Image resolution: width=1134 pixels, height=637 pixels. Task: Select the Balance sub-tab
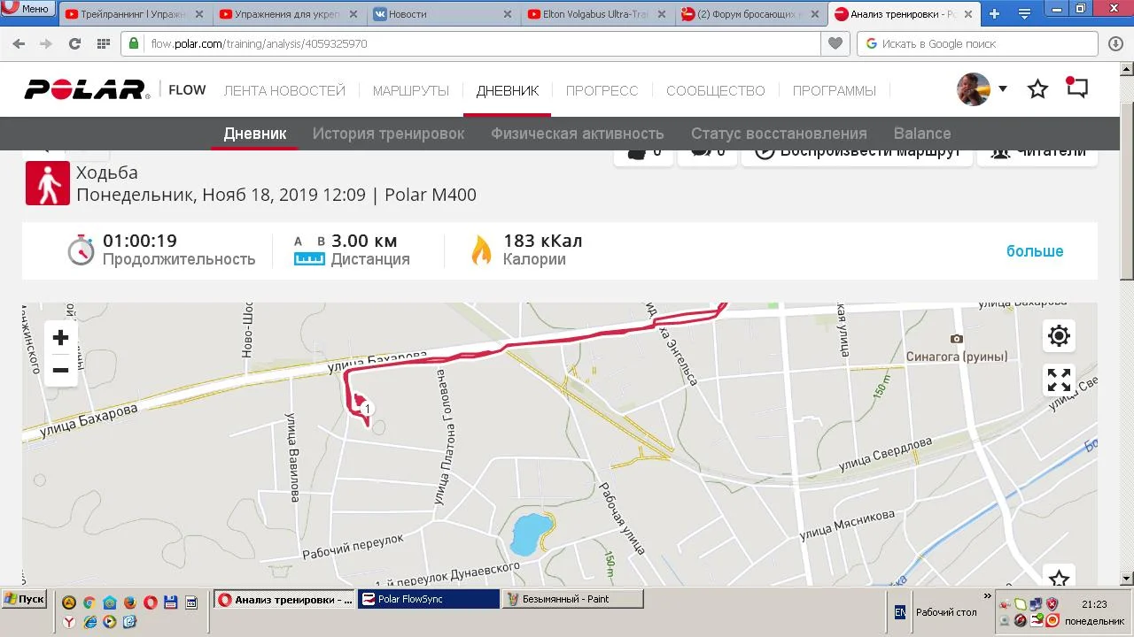(x=922, y=134)
